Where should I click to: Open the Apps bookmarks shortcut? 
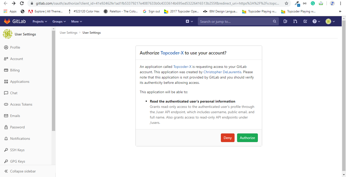pos(10,11)
